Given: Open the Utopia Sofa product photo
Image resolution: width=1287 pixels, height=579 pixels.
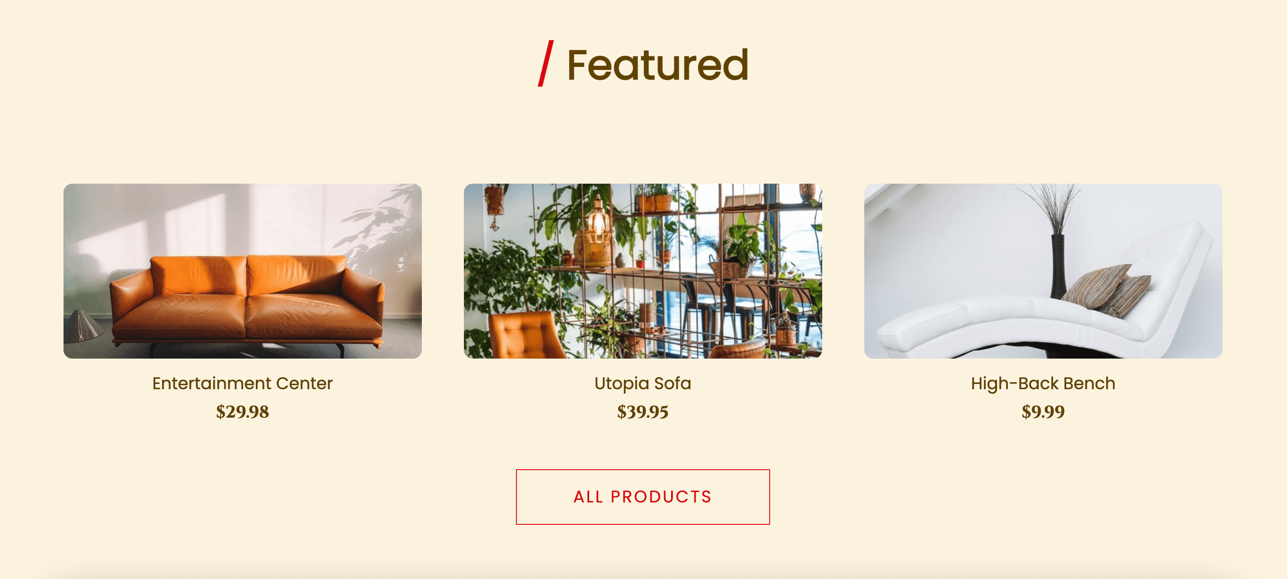Looking at the screenshot, I should [643, 271].
